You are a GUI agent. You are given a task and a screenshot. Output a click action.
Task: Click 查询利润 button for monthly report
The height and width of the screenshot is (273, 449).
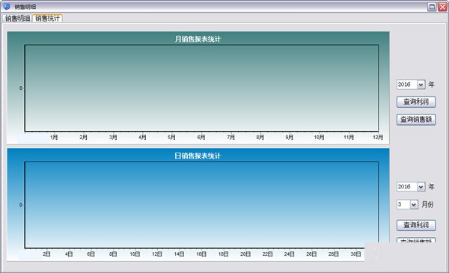416,102
